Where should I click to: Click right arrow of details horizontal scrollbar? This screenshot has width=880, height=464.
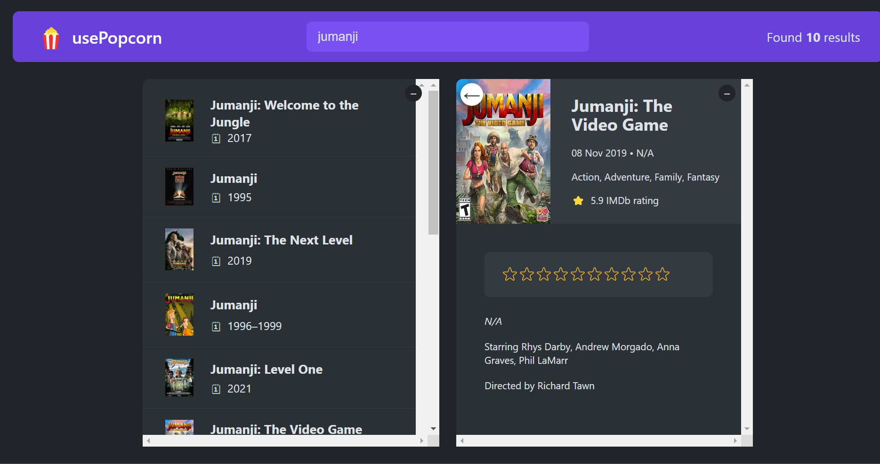point(735,440)
